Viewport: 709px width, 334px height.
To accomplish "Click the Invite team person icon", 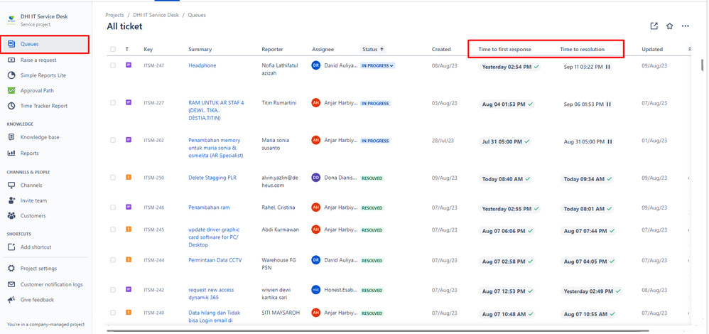I will point(12,200).
